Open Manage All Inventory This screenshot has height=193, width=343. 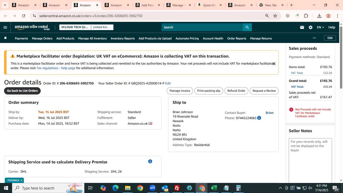[92, 38]
